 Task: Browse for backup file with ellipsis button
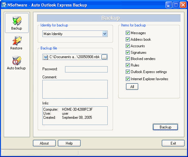pyautogui.click(x=104, y=57)
